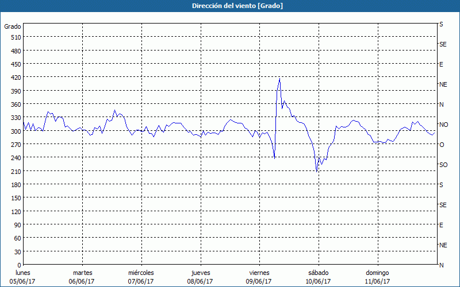The width and height of the screenshot is (460, 287).
Task: Click the O compass label on the right axis
Action: coord(442,145)
